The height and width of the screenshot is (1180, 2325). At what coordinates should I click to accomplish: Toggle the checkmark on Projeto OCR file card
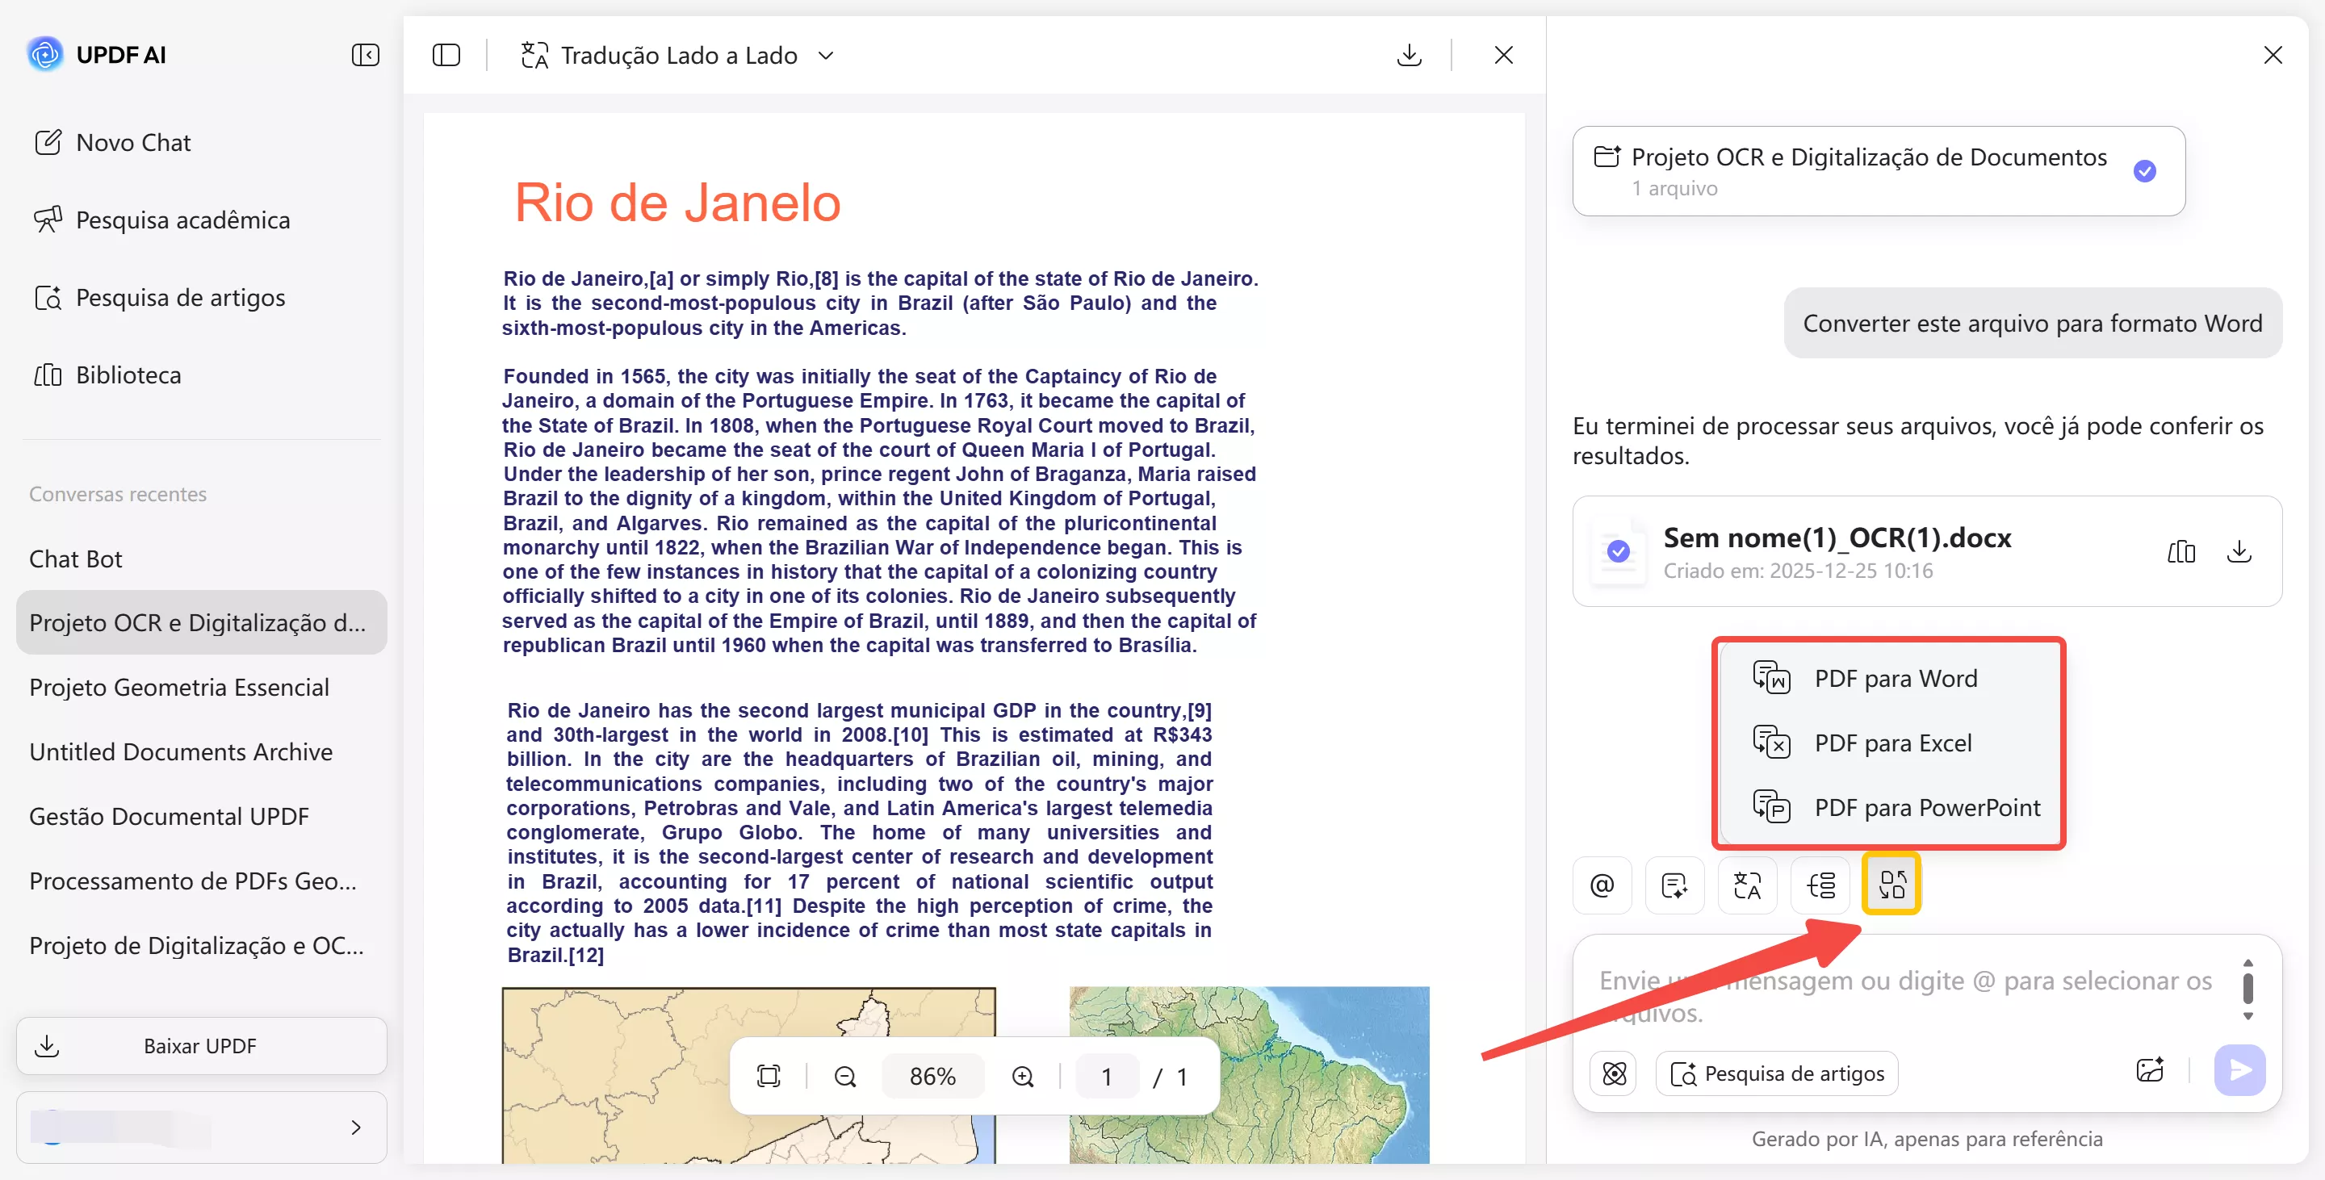(x=2146, y=170)
